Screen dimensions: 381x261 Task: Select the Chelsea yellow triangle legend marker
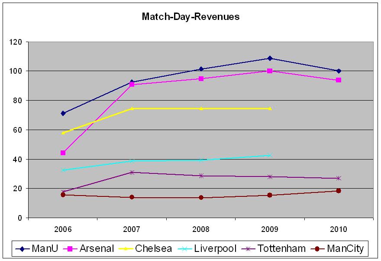click(x=127, y=249)
